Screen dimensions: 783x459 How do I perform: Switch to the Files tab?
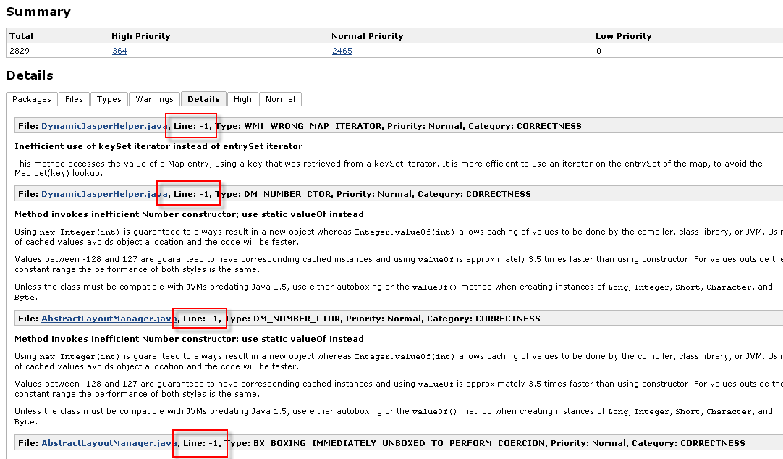pos(74,99)
